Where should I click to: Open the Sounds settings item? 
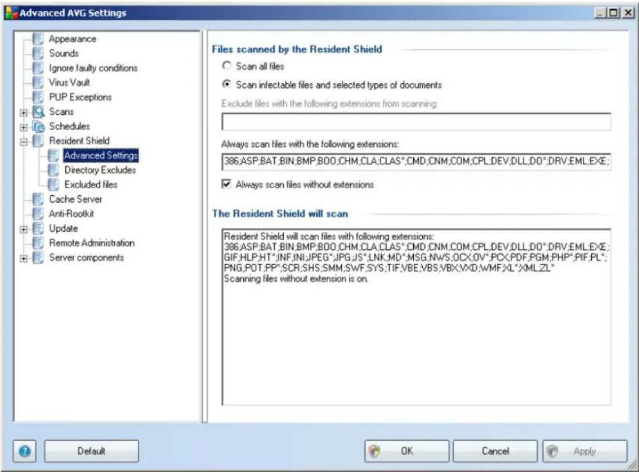point(64,53)
